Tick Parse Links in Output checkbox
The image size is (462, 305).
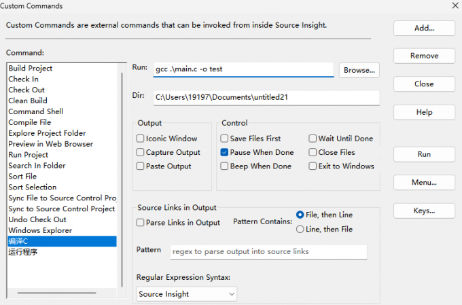tap(140, 223)
